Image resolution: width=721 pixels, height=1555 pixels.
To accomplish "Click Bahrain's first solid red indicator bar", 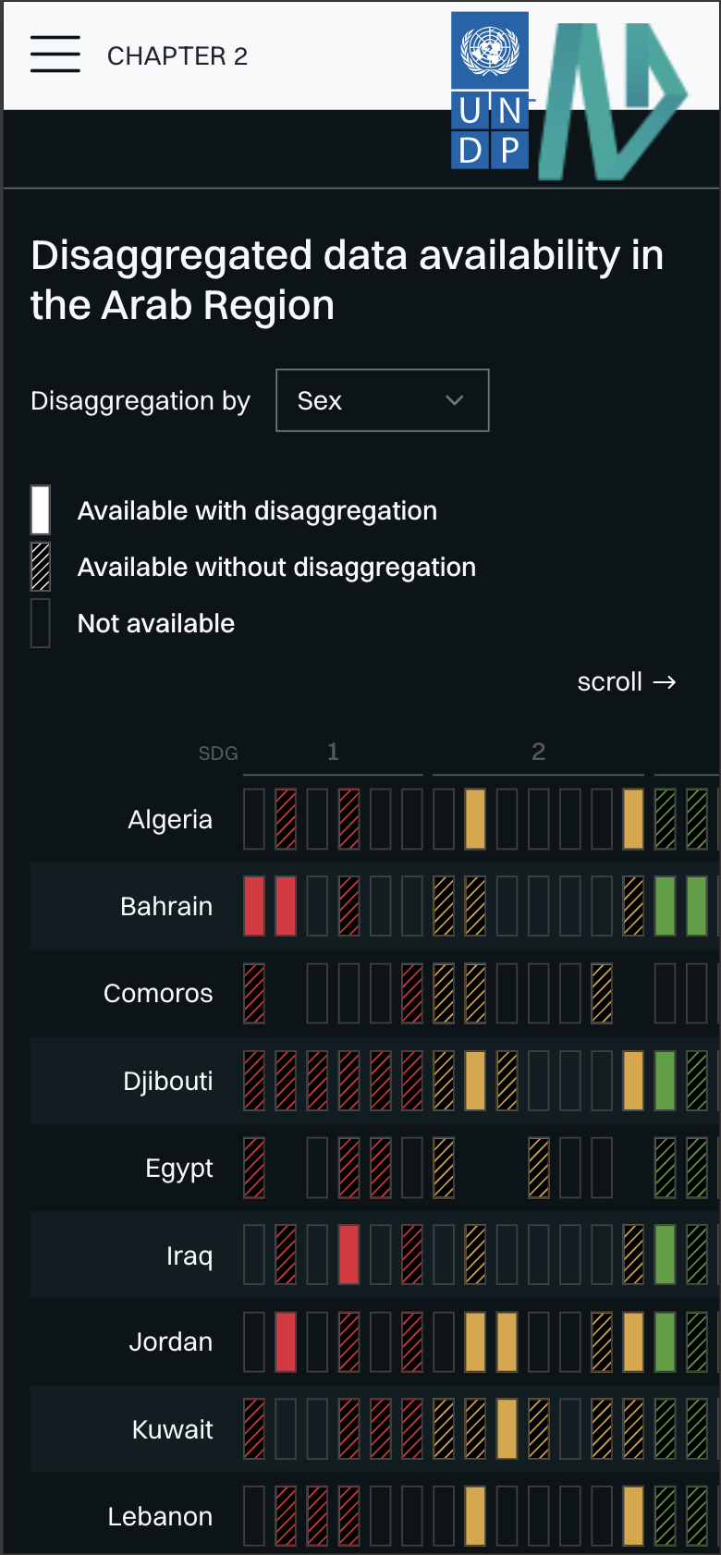I will tap(254, 906).
